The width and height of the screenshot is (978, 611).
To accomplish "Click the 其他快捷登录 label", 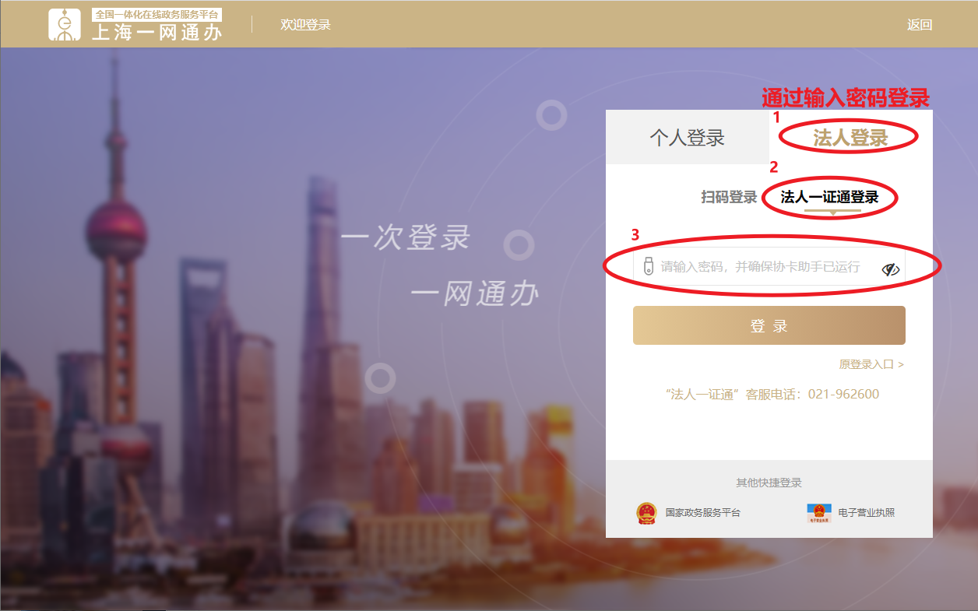I will pos(769,483).
